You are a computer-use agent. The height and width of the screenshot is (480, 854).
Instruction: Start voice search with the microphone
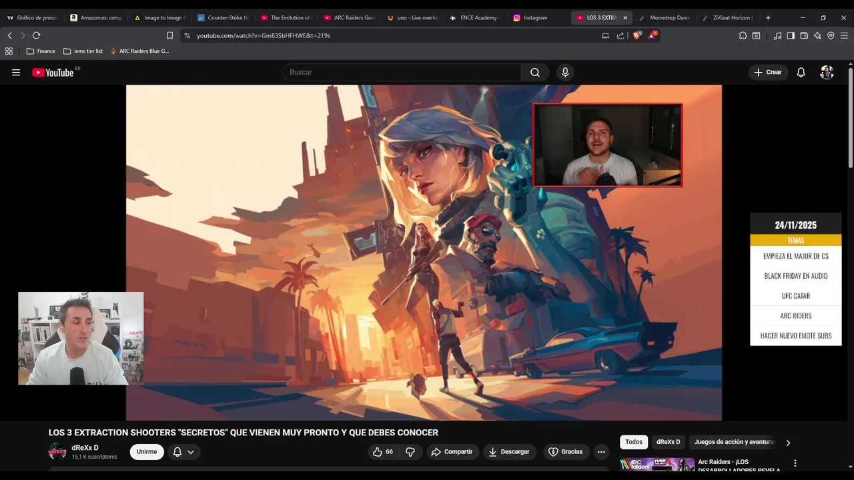pos(565,73)
